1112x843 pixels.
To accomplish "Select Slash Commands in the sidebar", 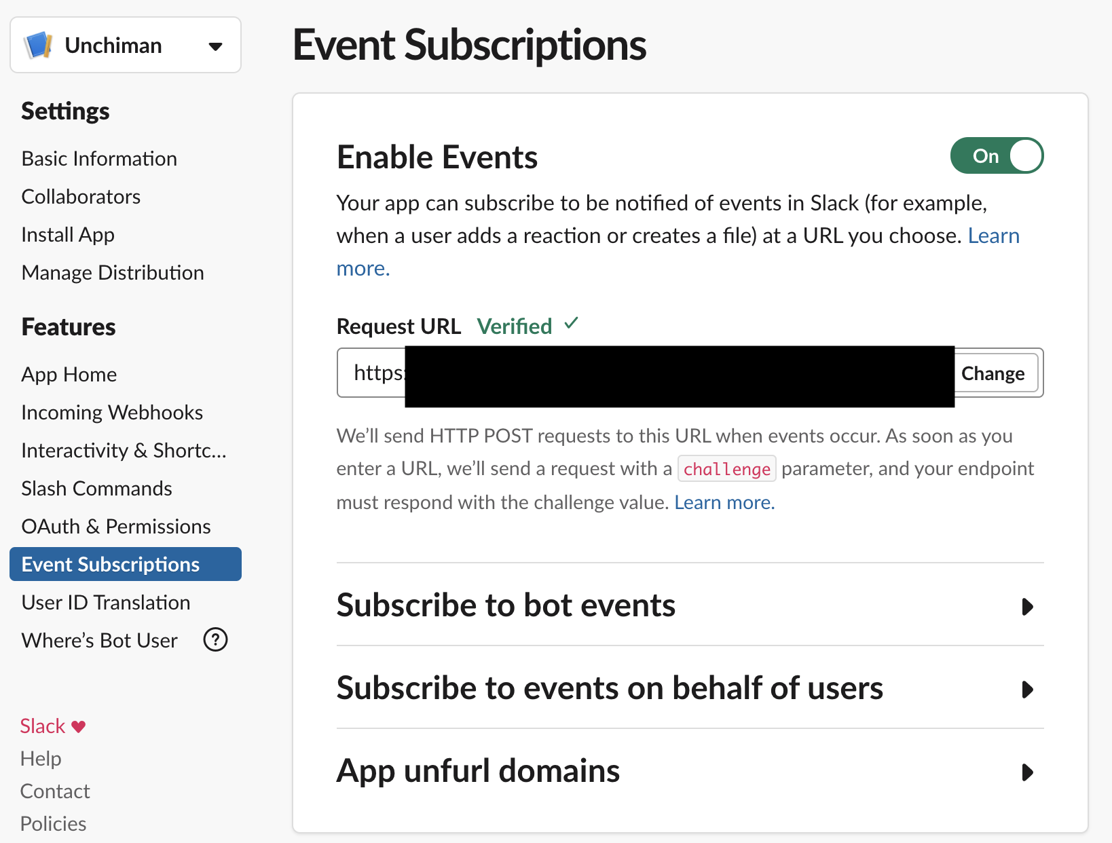I will tap(96, 489).
